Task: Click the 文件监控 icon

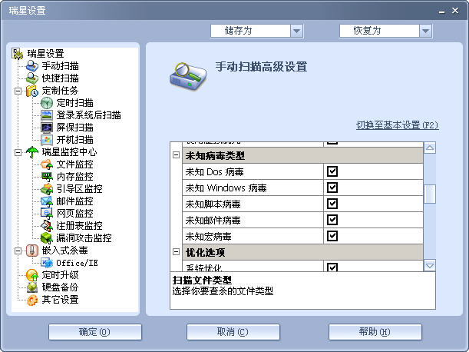Action: coord(47,164)
